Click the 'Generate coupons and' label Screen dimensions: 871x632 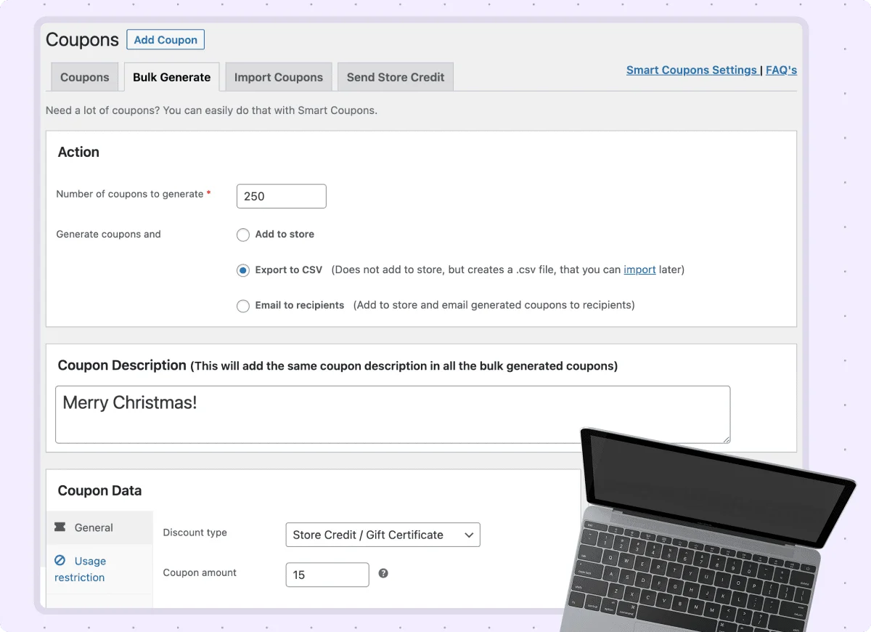coord(108,234)
